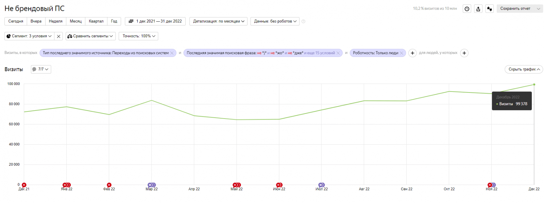Open the Сравнить сегменты dropdown

90,36
